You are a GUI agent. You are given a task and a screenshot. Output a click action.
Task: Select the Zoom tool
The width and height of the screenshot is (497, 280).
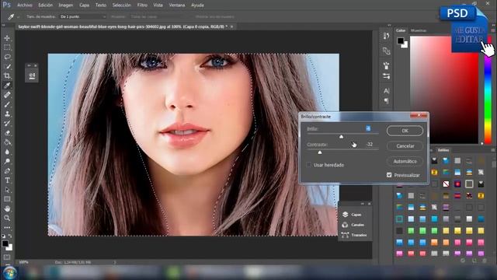(x=7, y=218)
